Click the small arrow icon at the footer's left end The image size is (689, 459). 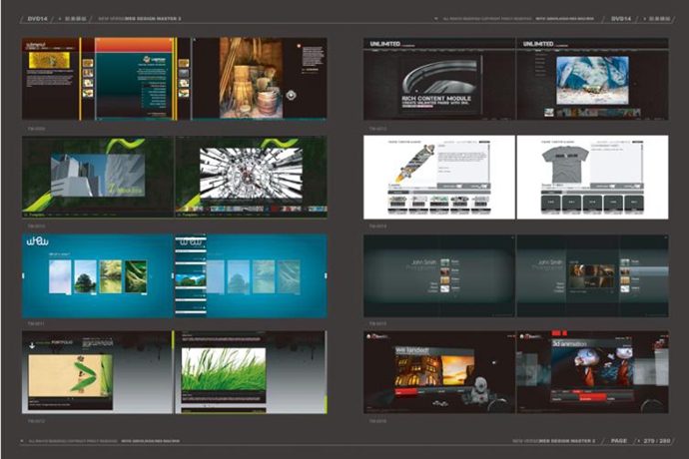coord(22,441)
